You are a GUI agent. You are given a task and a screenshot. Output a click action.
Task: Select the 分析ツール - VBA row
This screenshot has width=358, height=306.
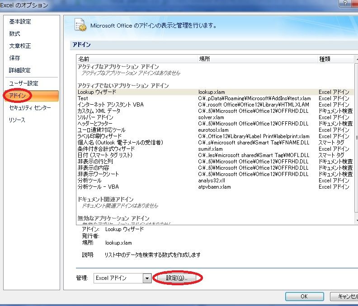pyautogui.click(x=215, y=187)
